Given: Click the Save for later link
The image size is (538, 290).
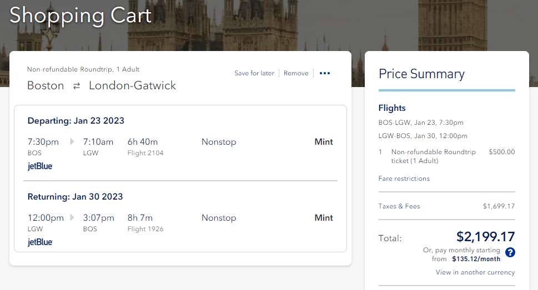Looking at the screenshot, I should (x=254, y=73).
